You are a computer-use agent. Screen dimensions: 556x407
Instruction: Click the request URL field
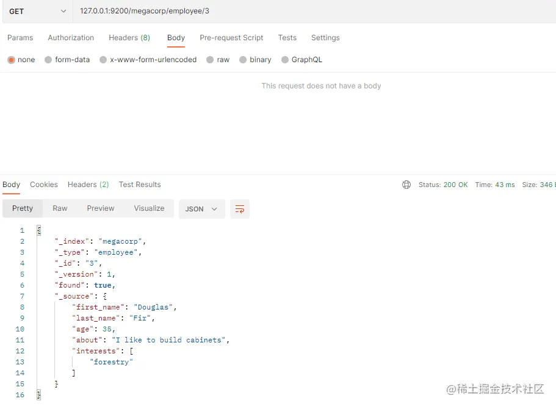(314, 11)
